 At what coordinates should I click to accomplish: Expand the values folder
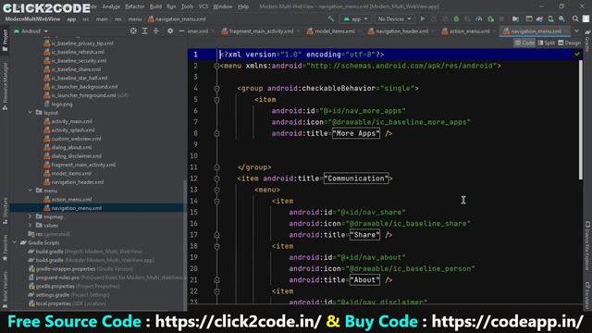[31, 225]
